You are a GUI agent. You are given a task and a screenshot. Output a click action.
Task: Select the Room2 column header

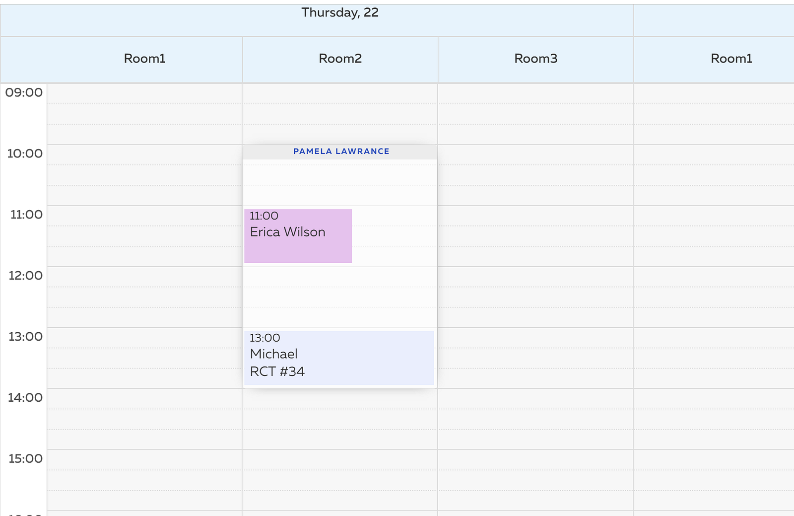tap(340, 59)
